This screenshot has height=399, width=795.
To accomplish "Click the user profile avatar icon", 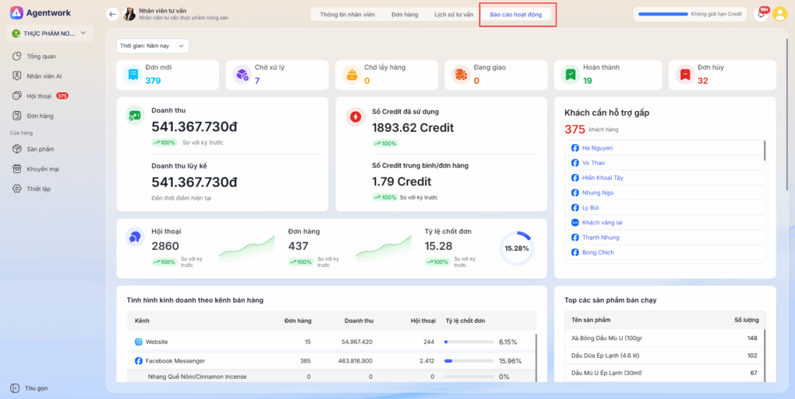I will pos(780,14).
